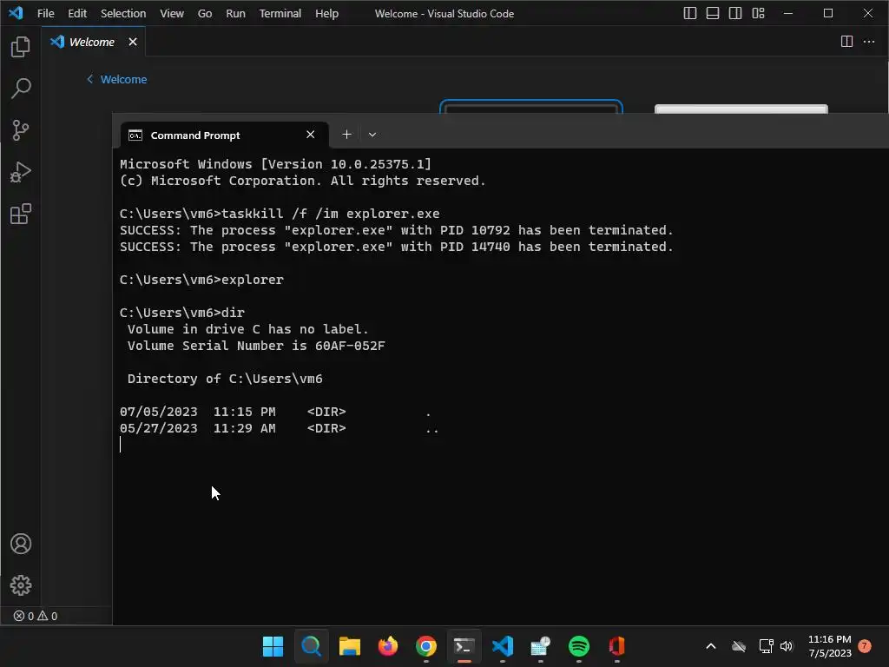The width and height of the screenshot is (889, 667).
Task: Click the 07/05/2023 11:15 PM directory row
Action: pos(275,412)
